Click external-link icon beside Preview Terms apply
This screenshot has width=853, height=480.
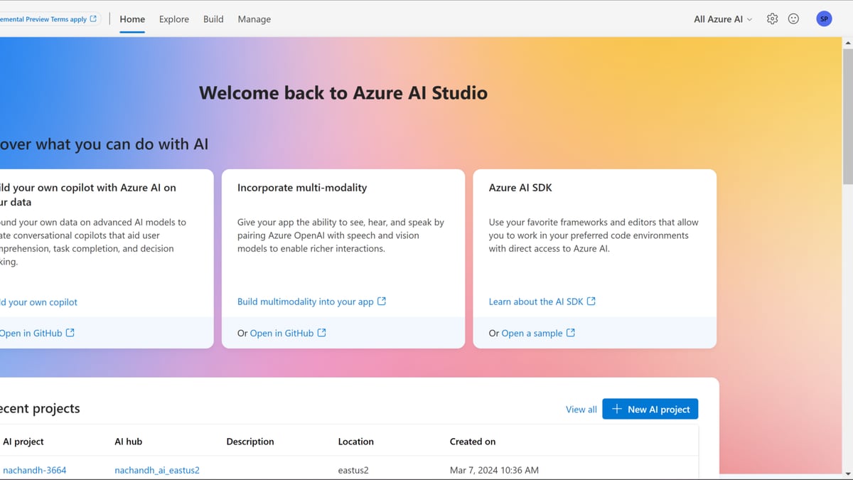pyautogui.click(x=93, y=19)
